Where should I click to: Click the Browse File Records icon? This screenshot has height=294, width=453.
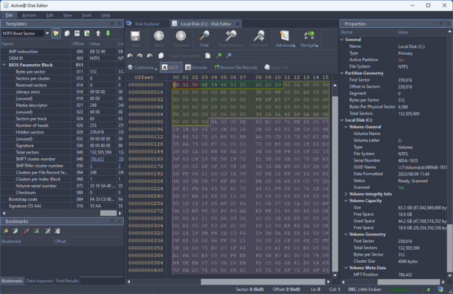pyautogui.click(x=216, y=67)
